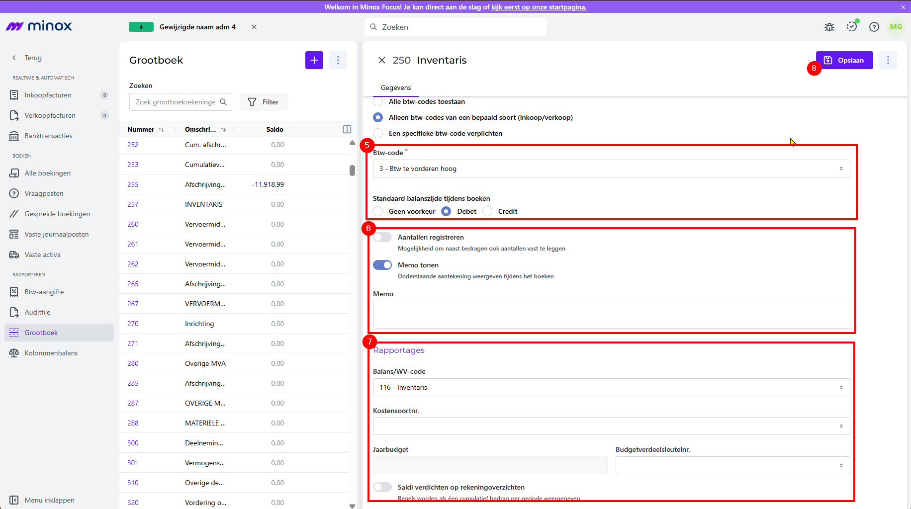Screen dimensions: 911x509
Task: Click the scroll-up arrow of the account list
Action: click(352, 143)
